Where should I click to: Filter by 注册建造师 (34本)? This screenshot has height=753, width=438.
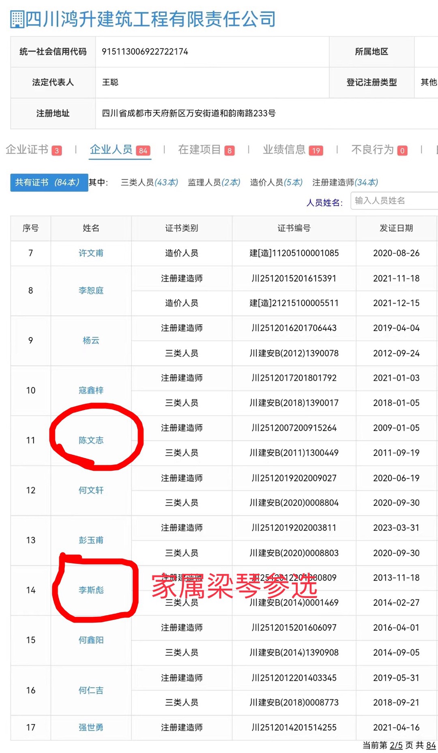coord(345,183)
